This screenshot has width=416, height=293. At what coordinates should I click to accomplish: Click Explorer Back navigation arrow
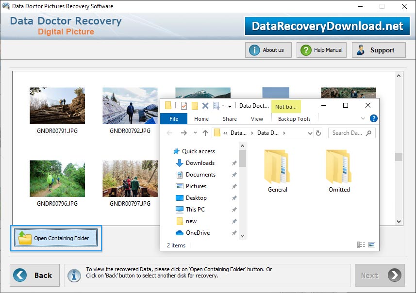[169, 133]
